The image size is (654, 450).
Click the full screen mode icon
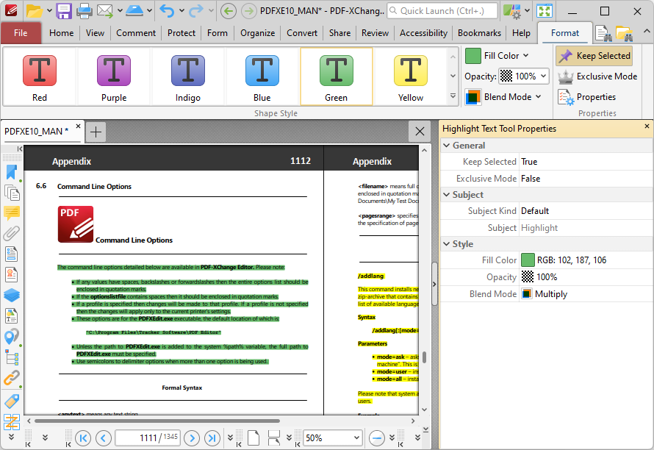(x=545, y=11)
